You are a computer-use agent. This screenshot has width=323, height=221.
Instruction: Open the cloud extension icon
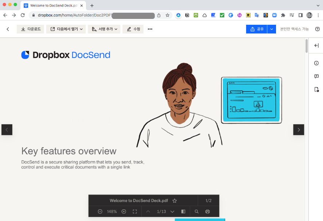[205, 15]
